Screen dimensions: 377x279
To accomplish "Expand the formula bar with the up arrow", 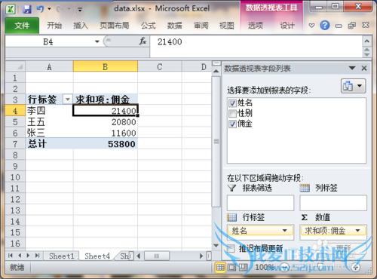I will click(366, 41).
